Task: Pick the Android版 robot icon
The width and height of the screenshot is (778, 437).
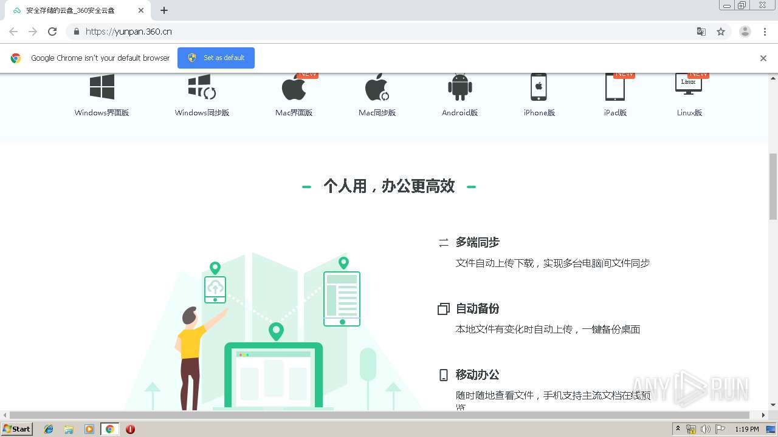Action: (x=460, y=87)
